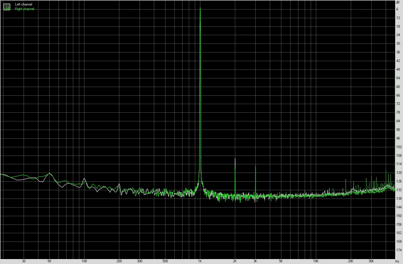Image resolution: width=403 pixels, height=264 pixels.
Task: Select the Right channel legend label
Action: (25, 9)
